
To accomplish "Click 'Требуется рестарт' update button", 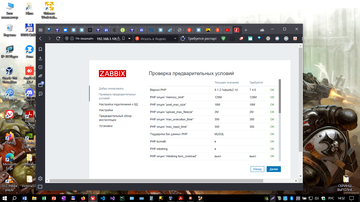I will (x=199, y=38).
